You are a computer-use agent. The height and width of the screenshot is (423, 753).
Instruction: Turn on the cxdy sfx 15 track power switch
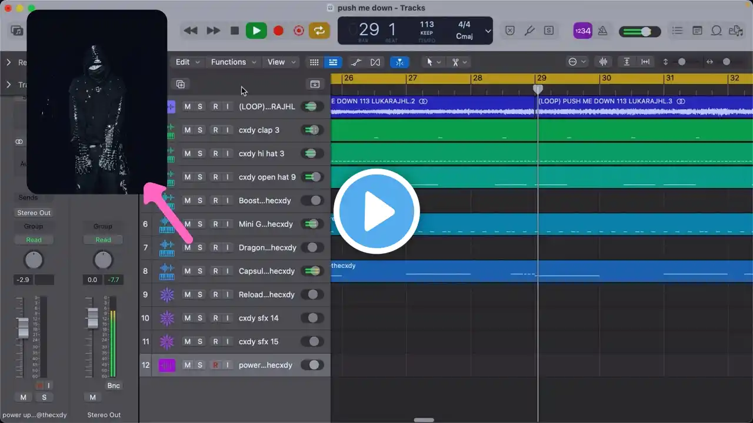[x=312, y=341]
